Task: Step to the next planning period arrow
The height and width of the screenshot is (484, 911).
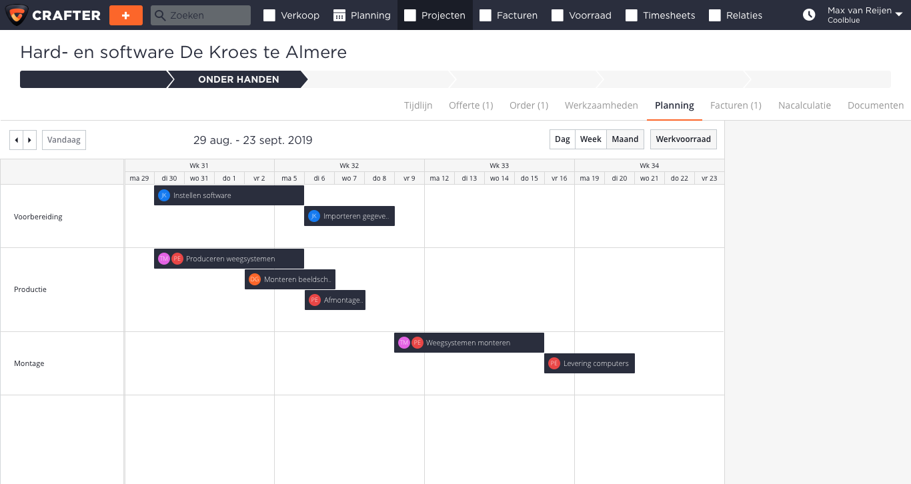Action: coord(29,139)
